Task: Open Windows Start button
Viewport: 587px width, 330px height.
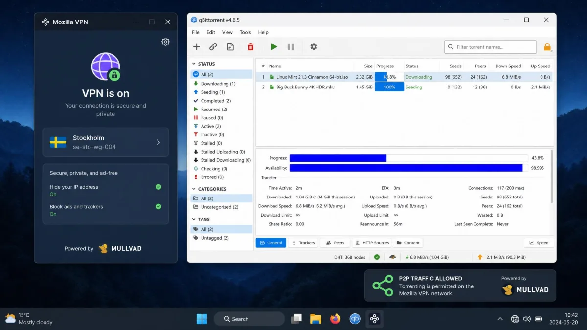Action: [x=202, y=319]
